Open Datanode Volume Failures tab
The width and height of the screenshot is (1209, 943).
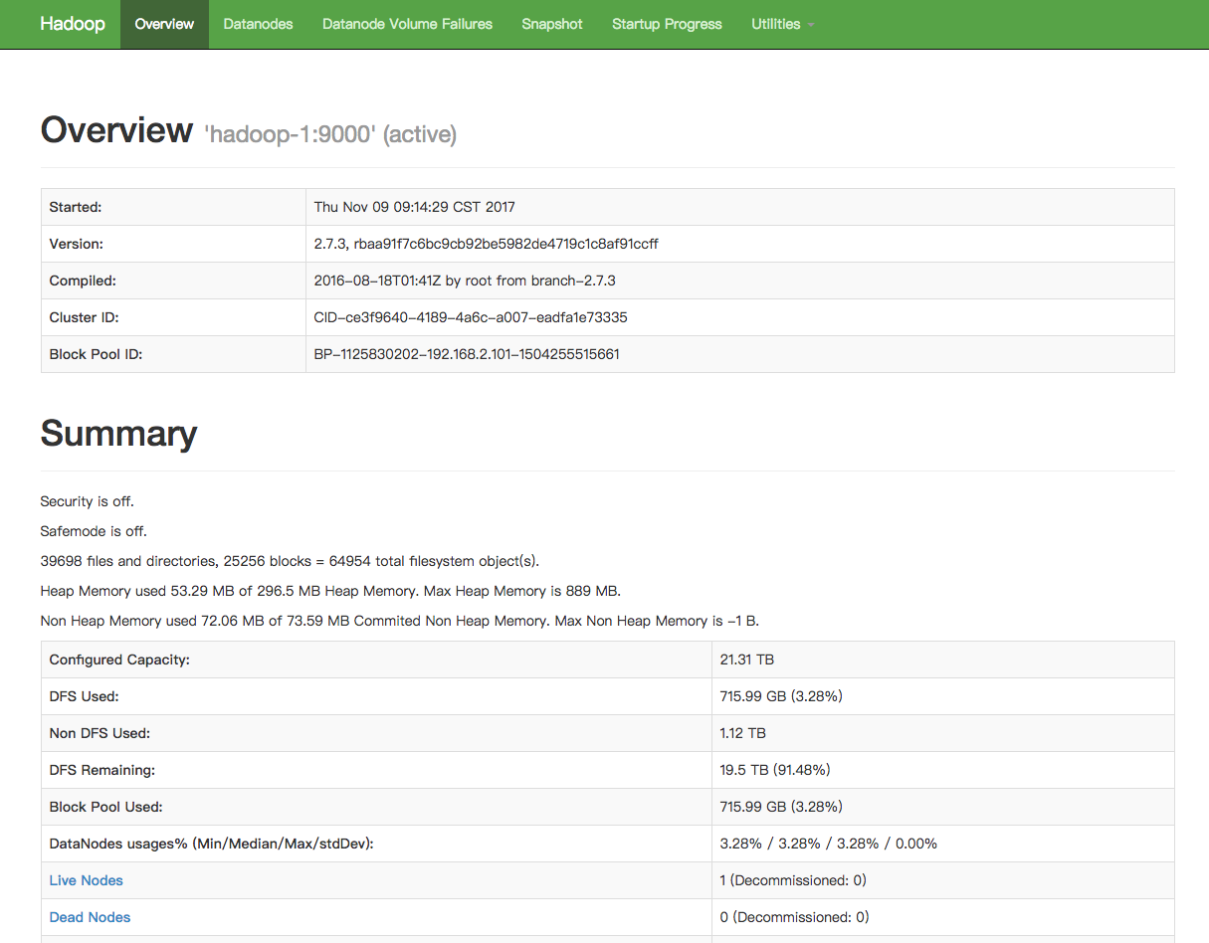point(407,24)
